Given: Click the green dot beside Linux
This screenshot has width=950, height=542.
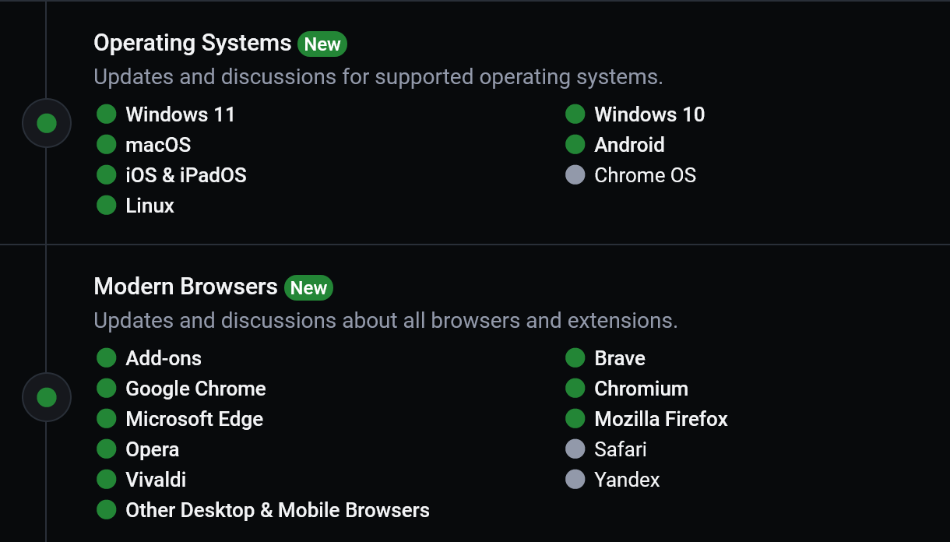Looking at the screenshot, I should pos(107,206).
